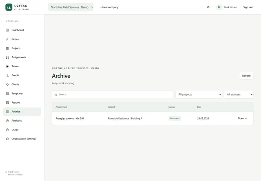Click the Sign out link
Viewport: 261px width, 181px height.
pyautogui.click(x=248, y=7)
